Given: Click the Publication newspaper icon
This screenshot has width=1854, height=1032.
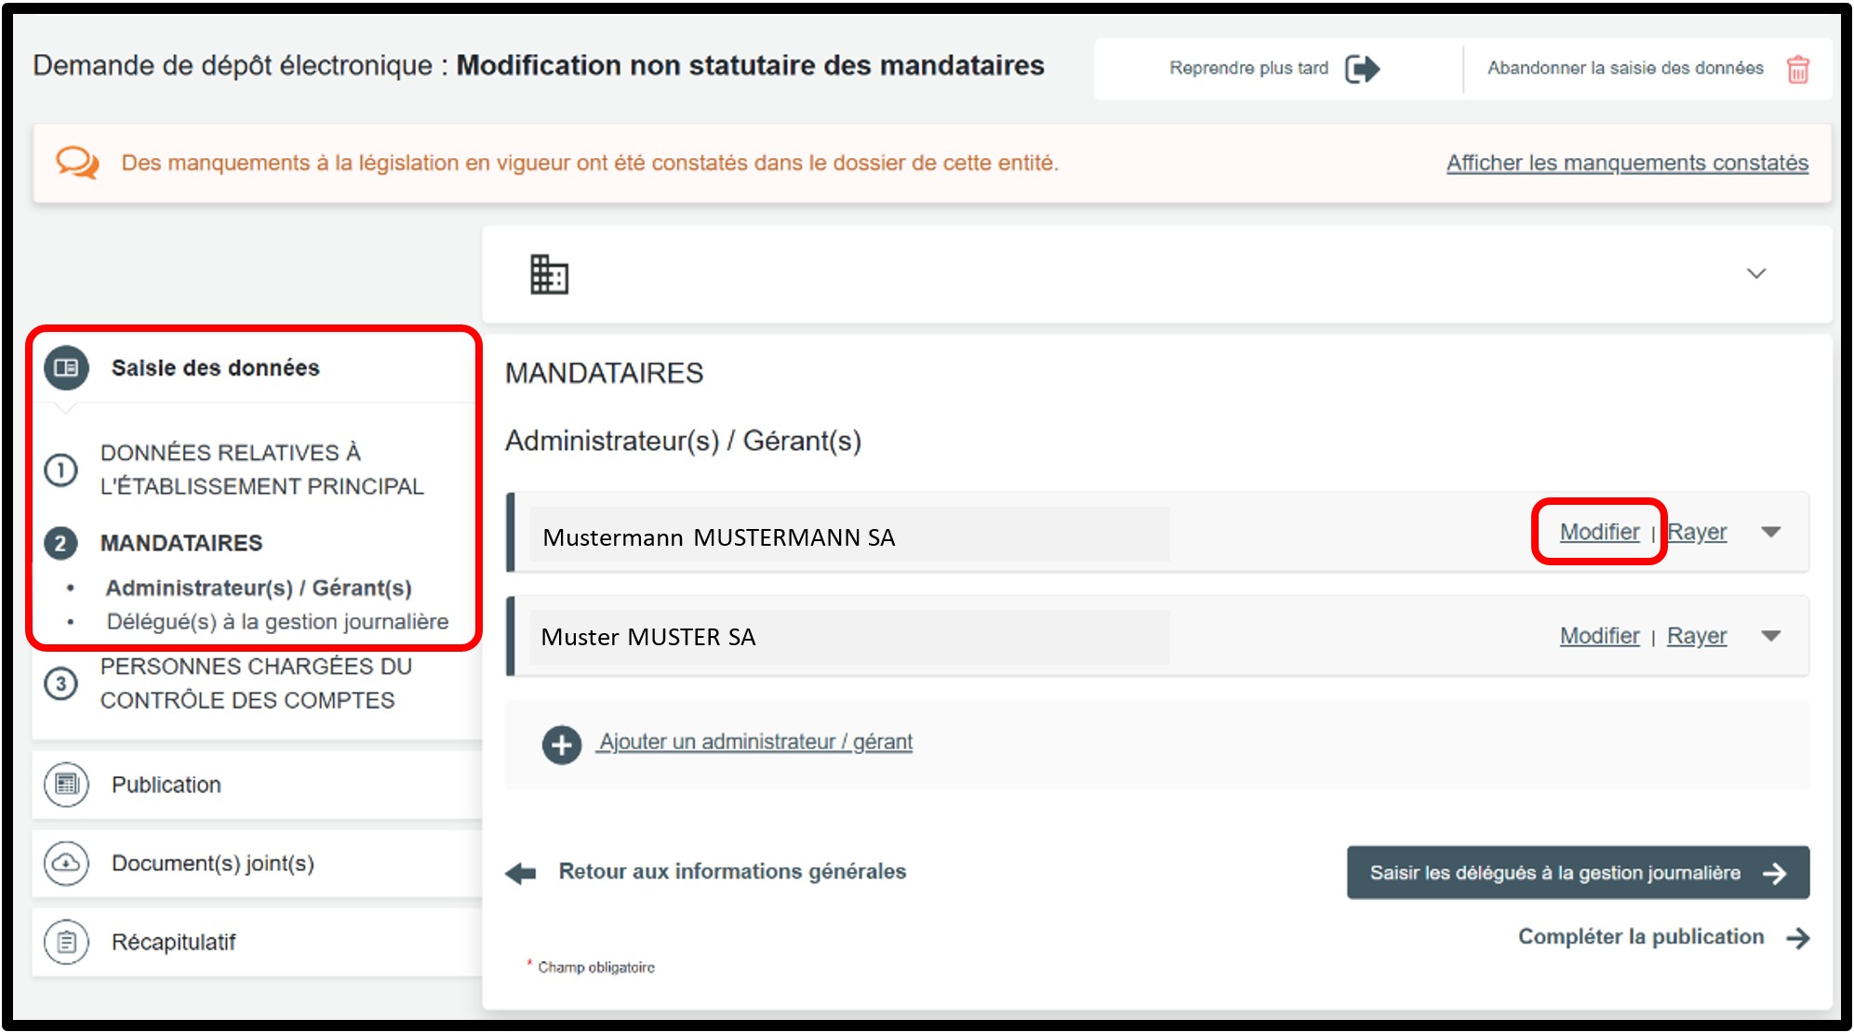Looking at the screenshot, I should pyautogui.click(x=66, y=785).
